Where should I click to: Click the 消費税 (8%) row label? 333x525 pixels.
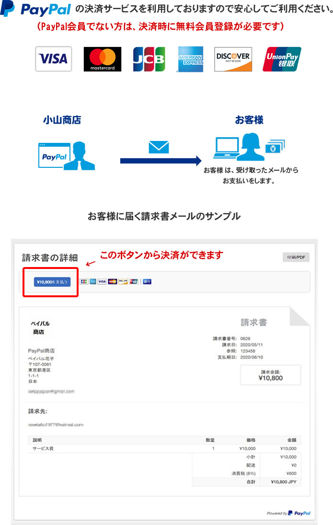click(243, 473)
